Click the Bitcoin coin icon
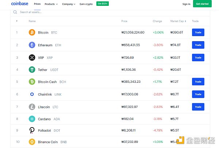The width and height of the screenshot is (219, 148). [x=32, y=32]
